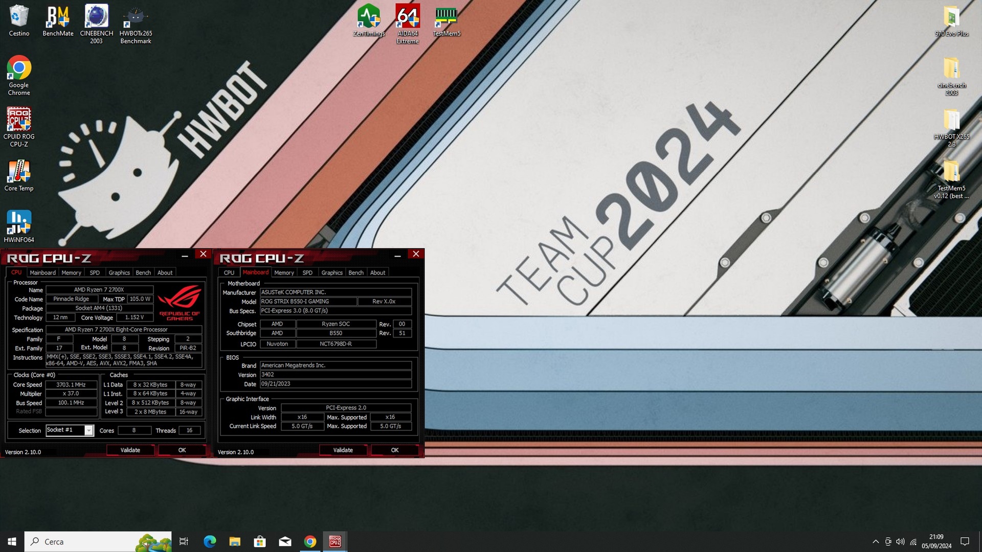The width and height of the screenshot is (982, 552).
Task: Open CPUID ROG CPU-Z desktop icon
Action: (19, 127)
